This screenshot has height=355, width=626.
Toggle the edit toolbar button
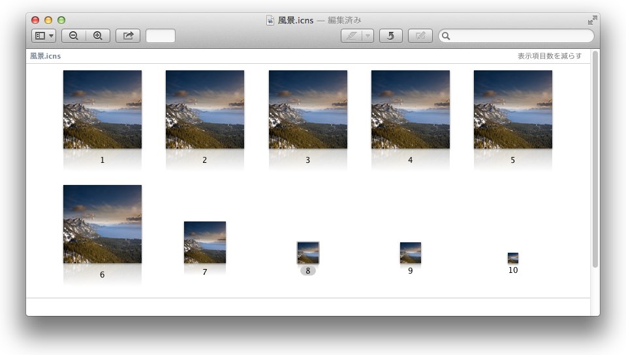420,36
